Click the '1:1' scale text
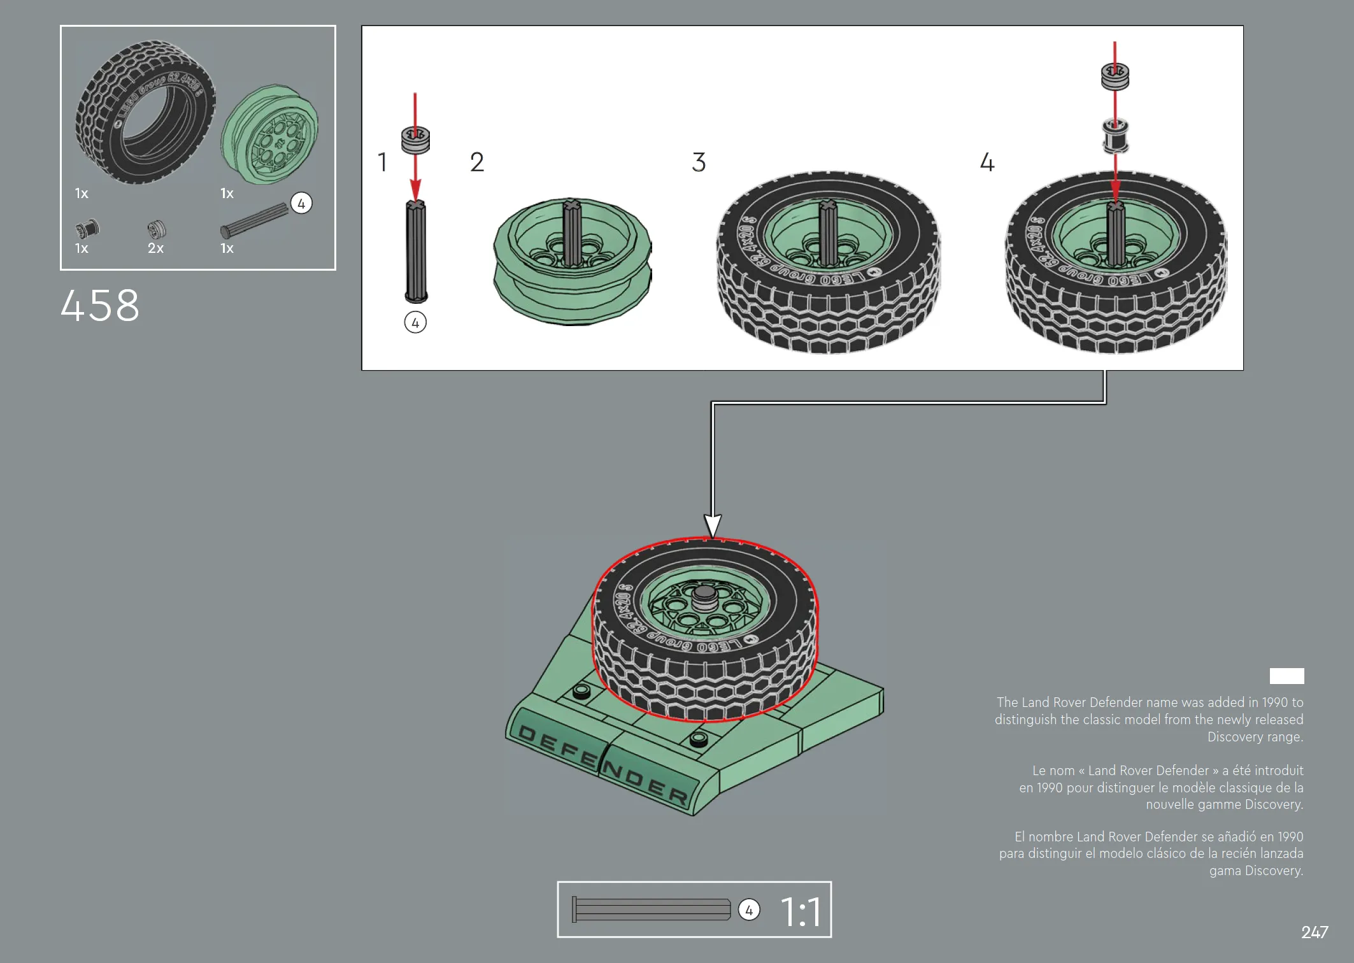The image size is (1354, 963). [801, 911]
